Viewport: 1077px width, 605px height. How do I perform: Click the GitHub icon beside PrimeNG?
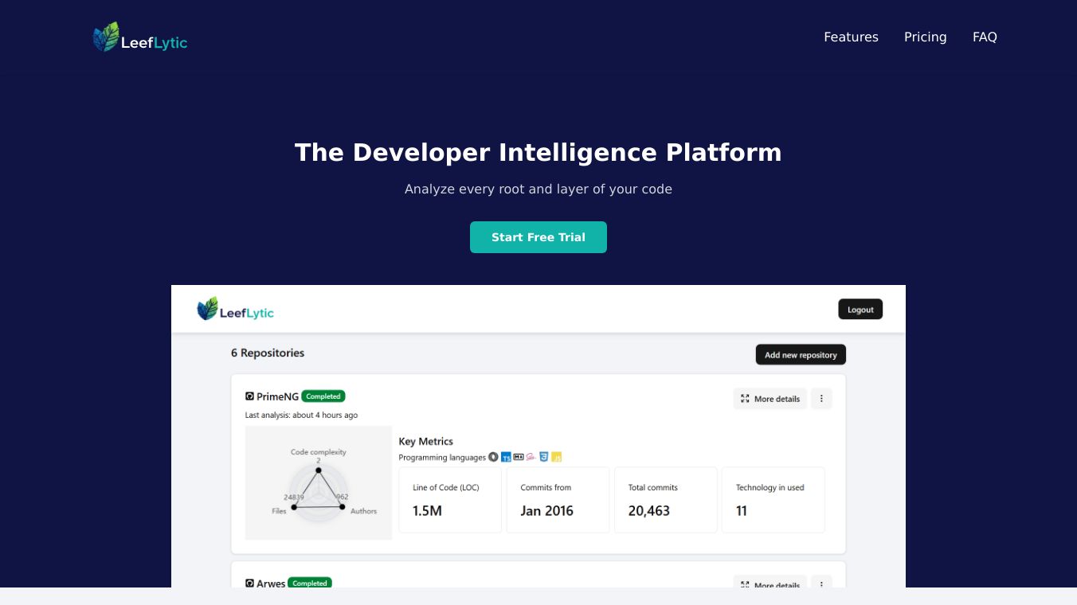[249, 396]
